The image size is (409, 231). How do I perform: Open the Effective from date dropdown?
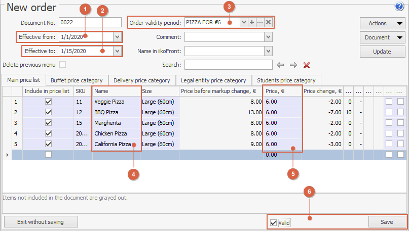(118, 37)
